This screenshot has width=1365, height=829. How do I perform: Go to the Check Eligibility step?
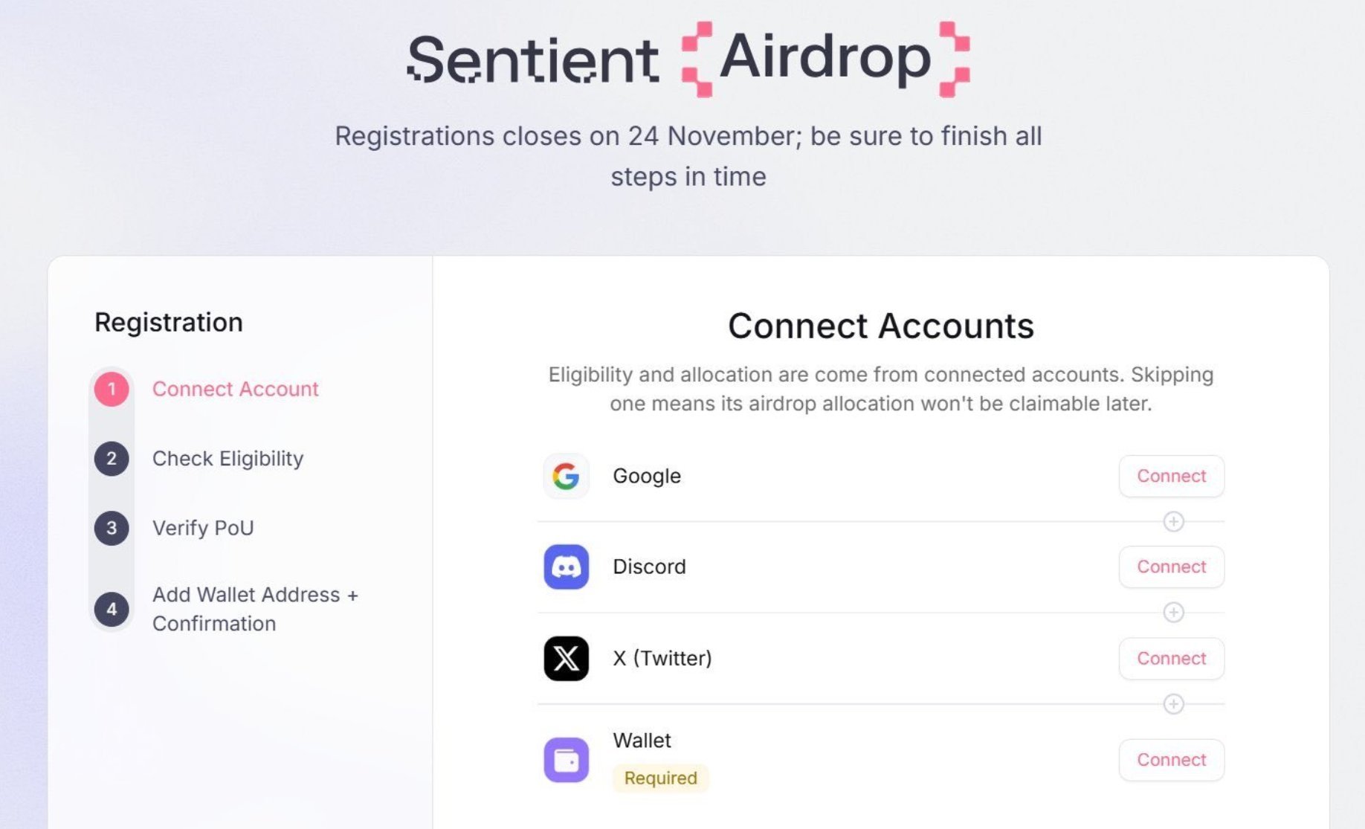pos(227,458)
